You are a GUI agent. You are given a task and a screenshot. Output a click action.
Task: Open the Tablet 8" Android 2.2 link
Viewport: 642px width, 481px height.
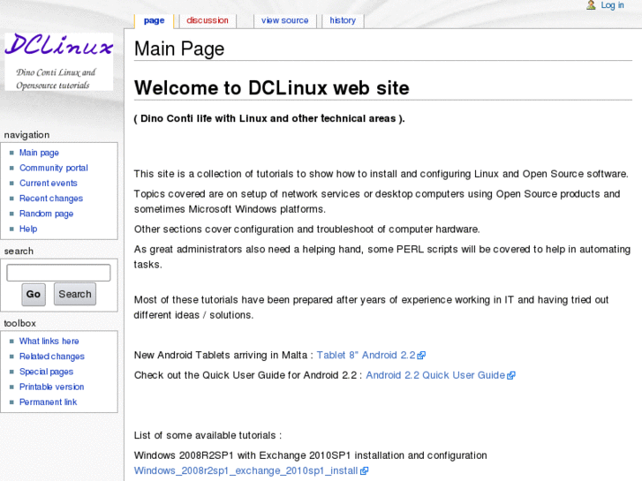pyautogui.click(x=366, y=355)
